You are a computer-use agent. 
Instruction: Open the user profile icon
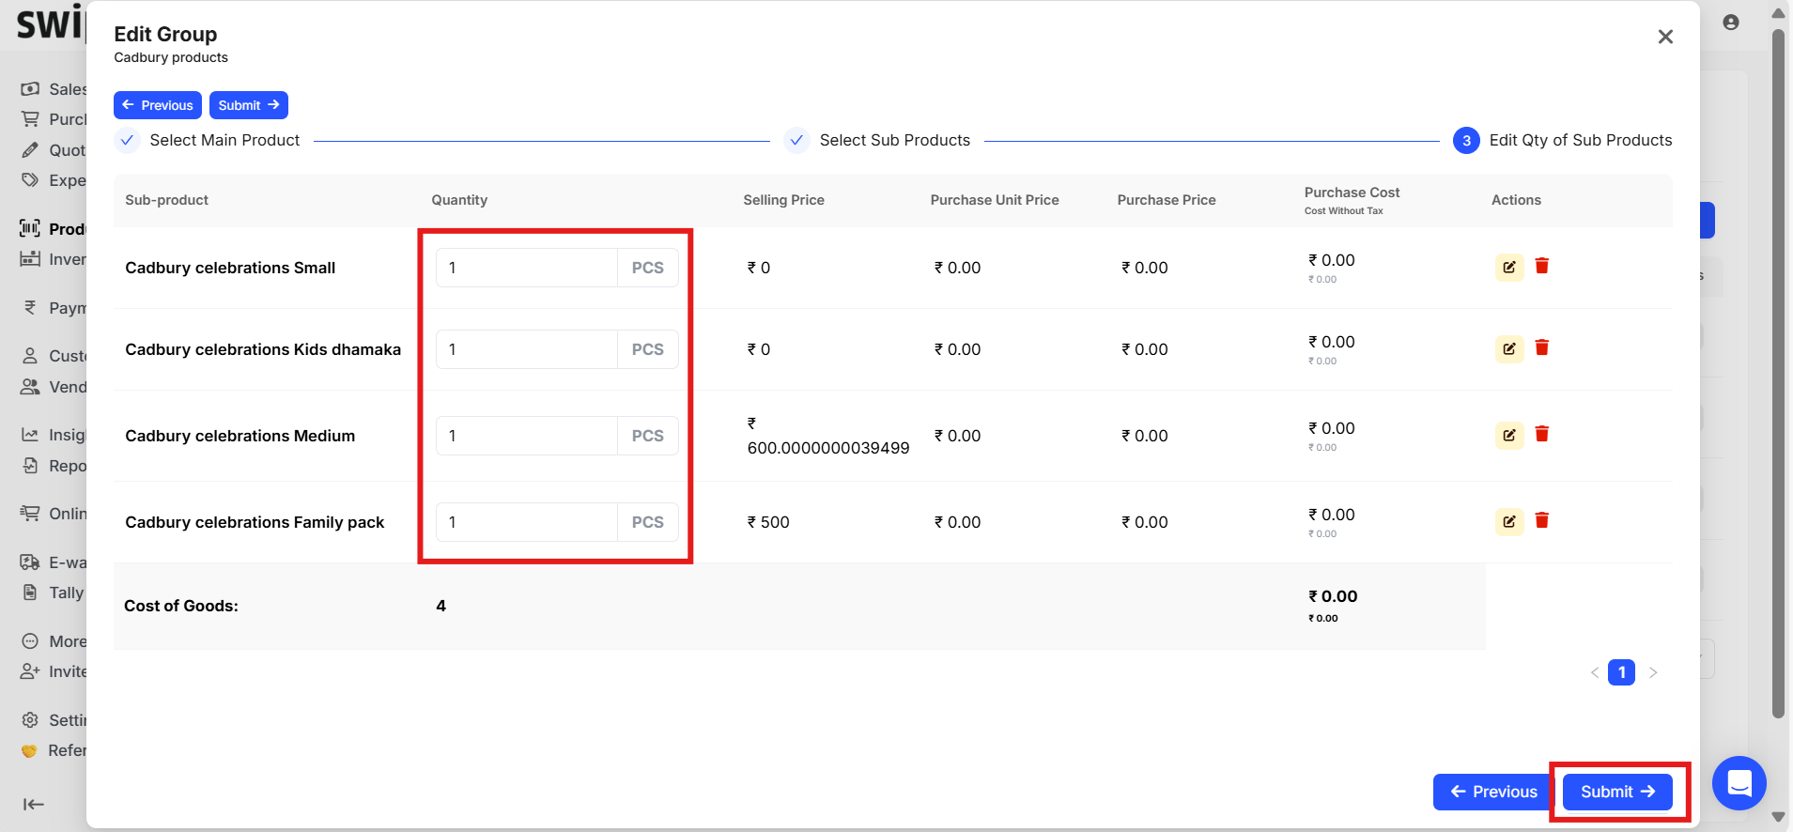[x=1731, y=23]
